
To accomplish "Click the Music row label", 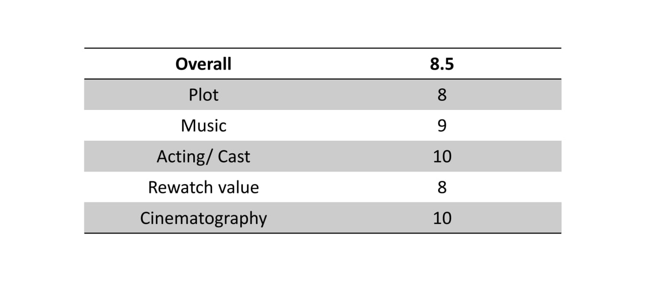I will (x=203, y=126).
